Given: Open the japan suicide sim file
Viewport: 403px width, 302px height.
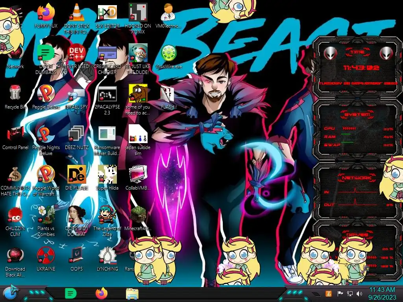Looking at the screenshot, I should (x=138, y=134).
